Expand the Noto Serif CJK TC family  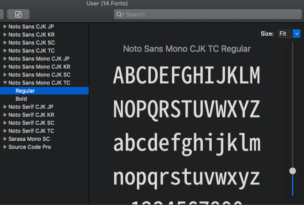click(5, 131)
